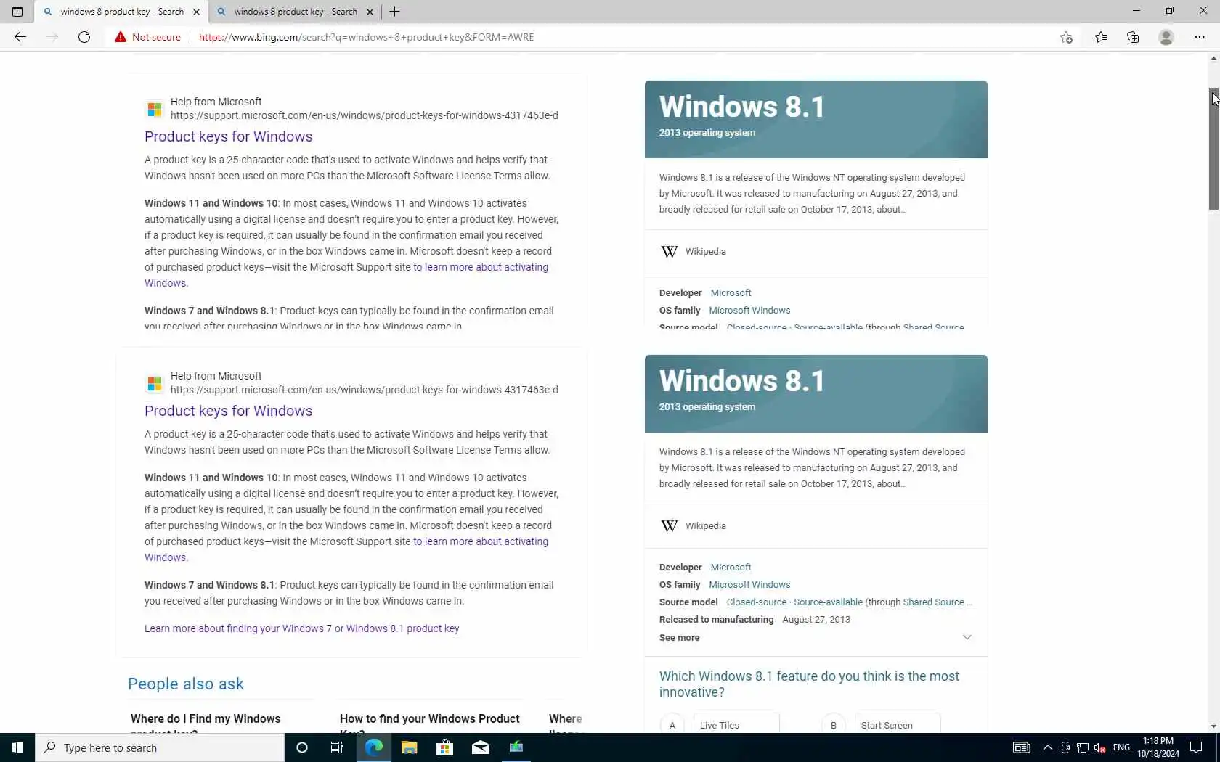
Task: Open a new browser tab
Action: pyautogui.click(x=395, y=12)
